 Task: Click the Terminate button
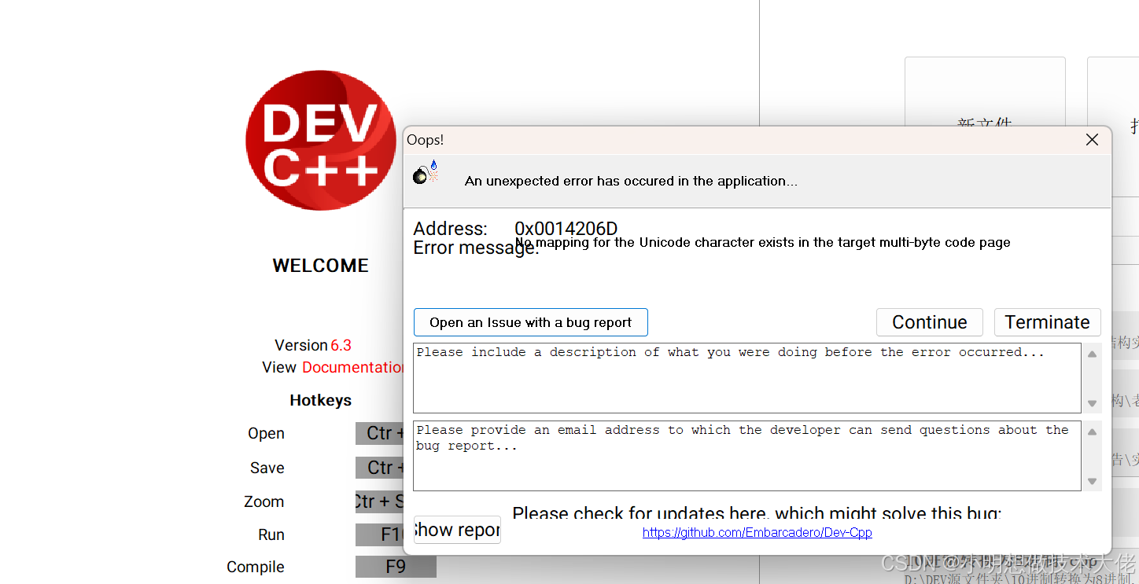1047,322
